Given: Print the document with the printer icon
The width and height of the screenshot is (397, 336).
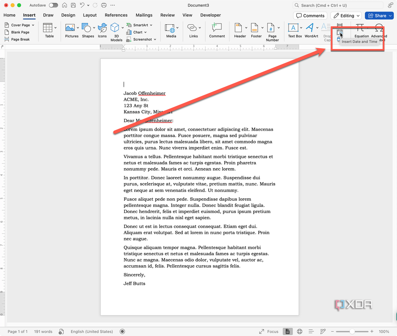Looking at the screenshot, I should point(104,5).
